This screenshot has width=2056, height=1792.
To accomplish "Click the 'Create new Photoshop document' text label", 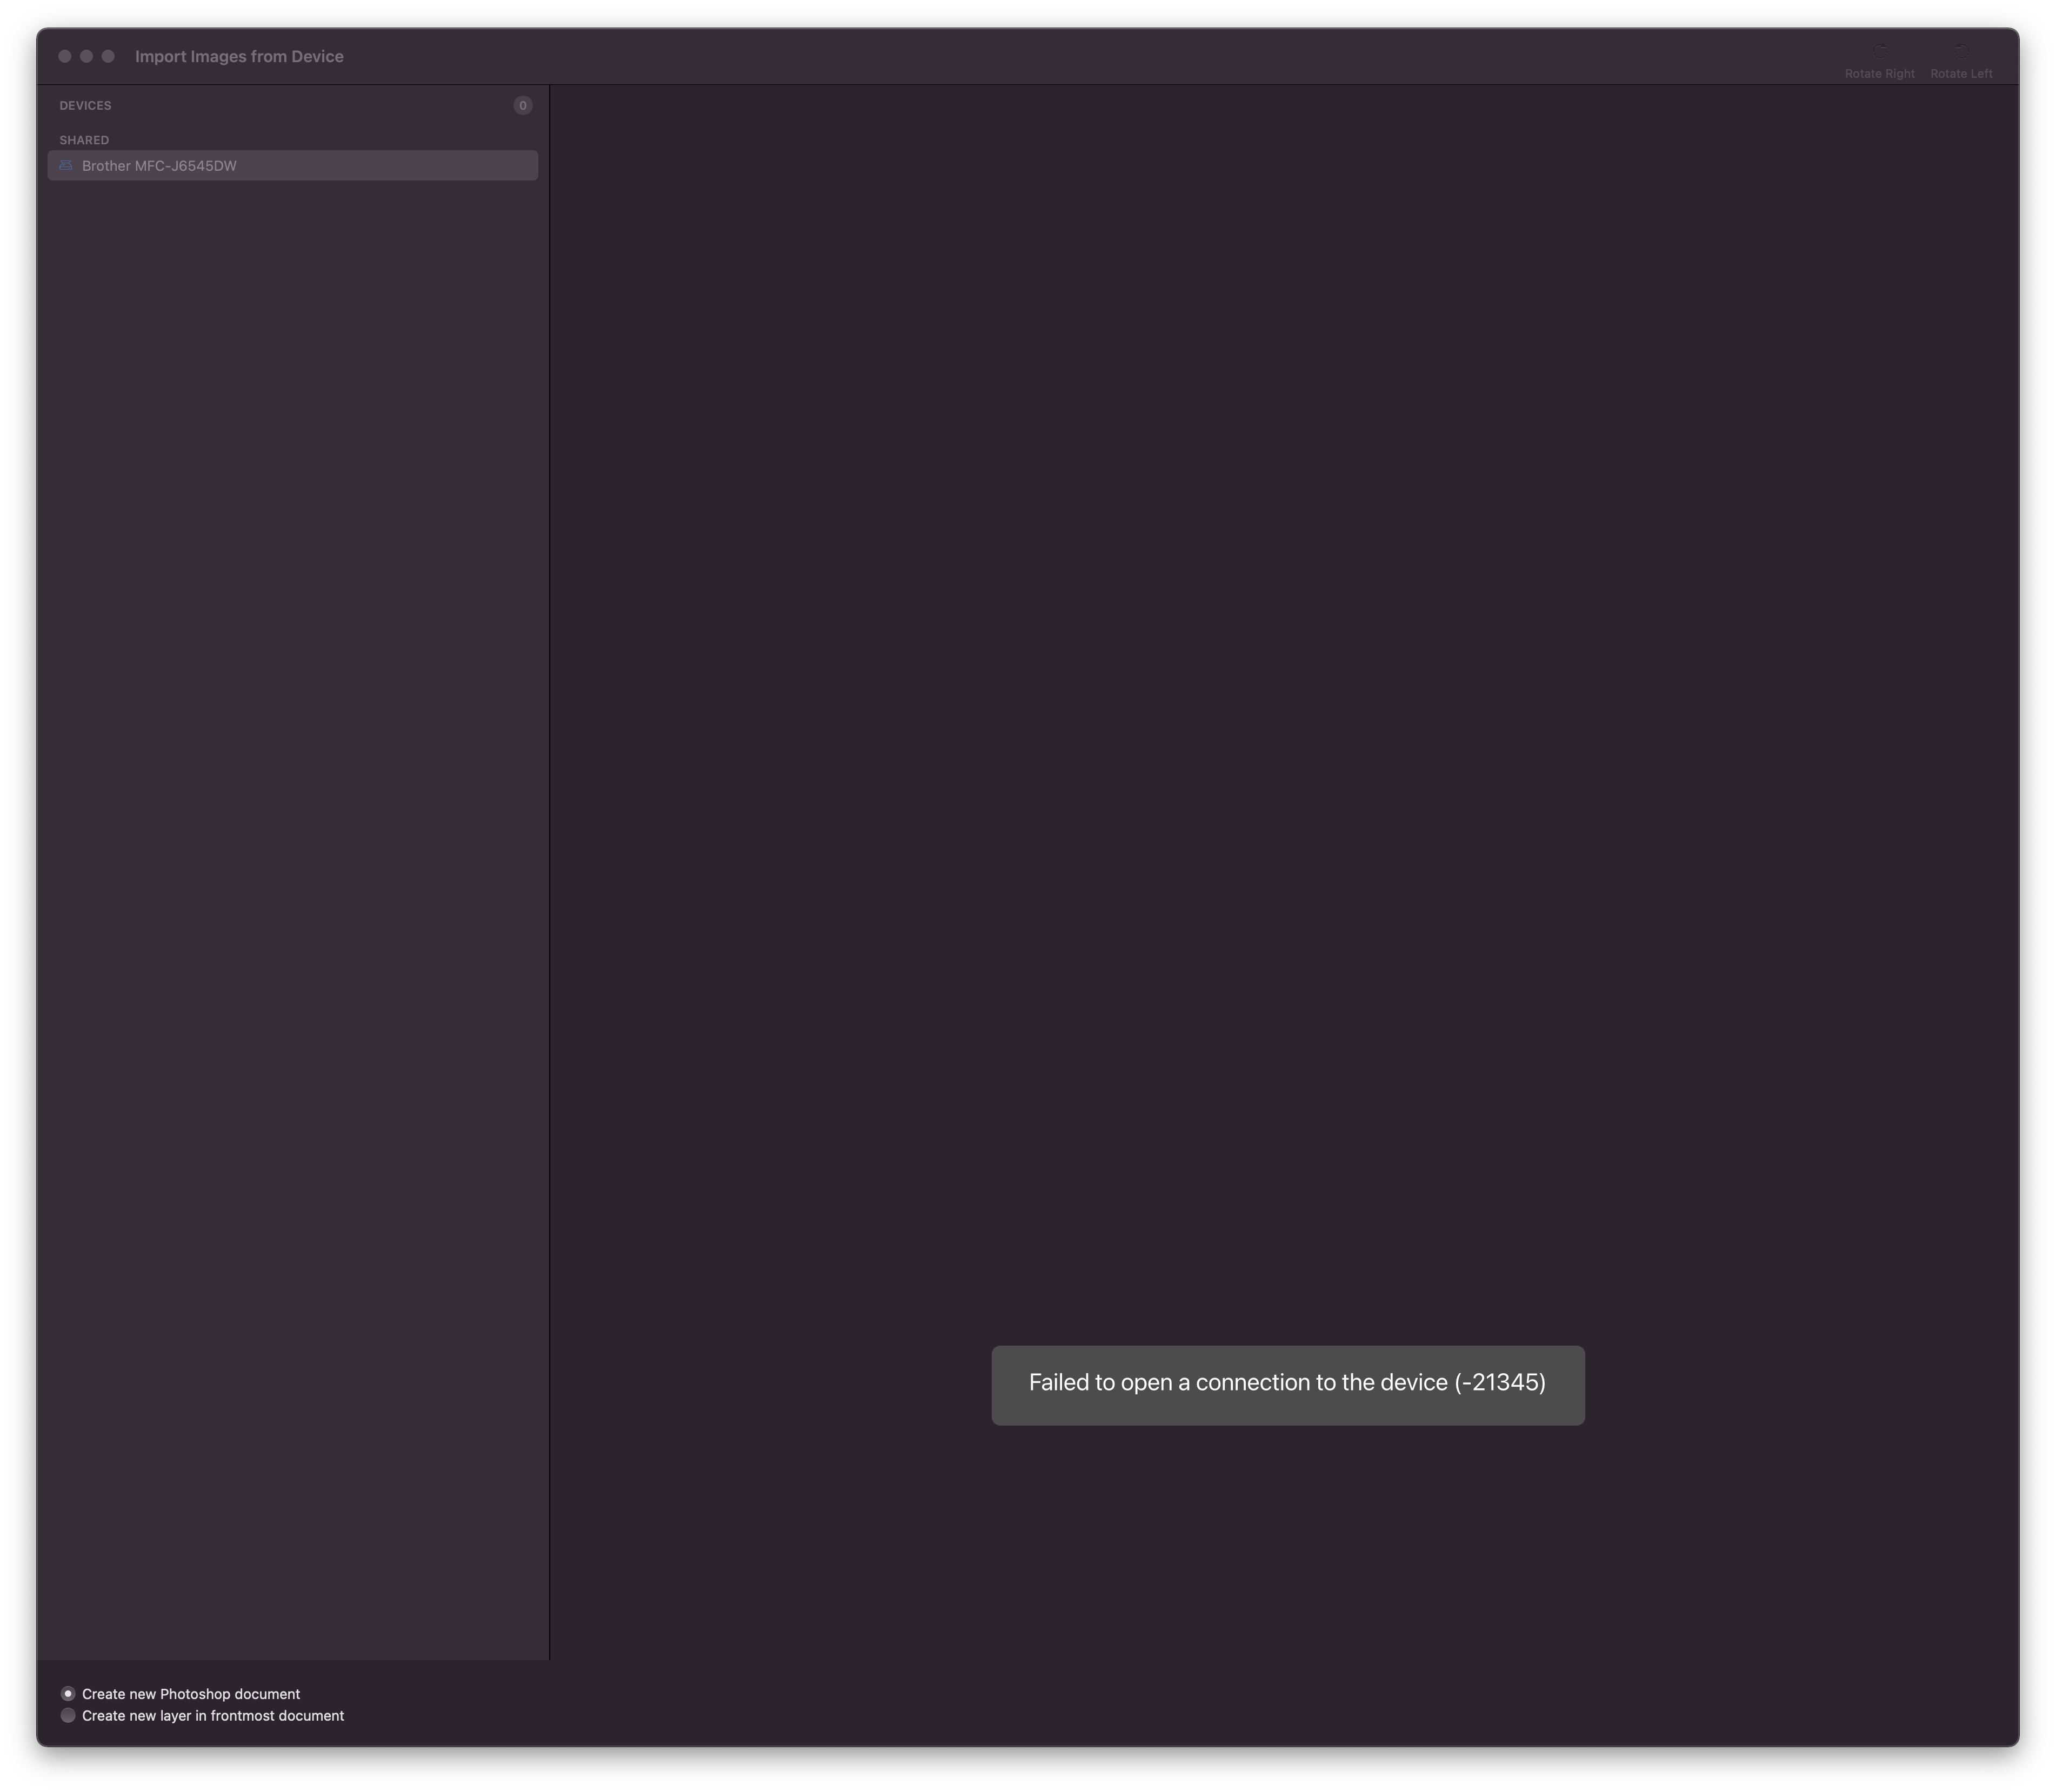I will pyautogui.click(x=191, y=1694).
